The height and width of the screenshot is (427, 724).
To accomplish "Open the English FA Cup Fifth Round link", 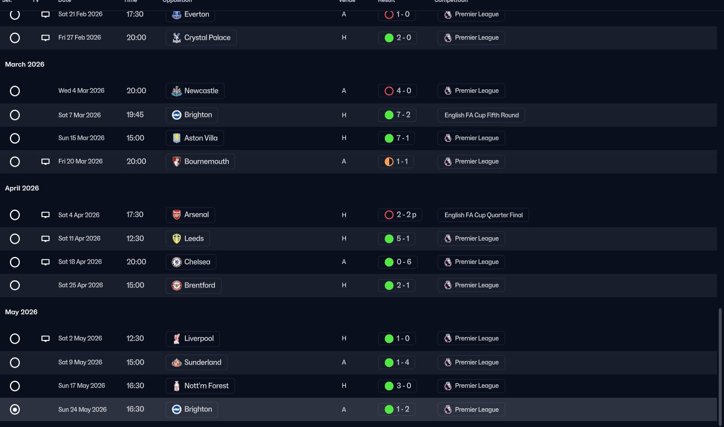I will click(x=481, y=115).
